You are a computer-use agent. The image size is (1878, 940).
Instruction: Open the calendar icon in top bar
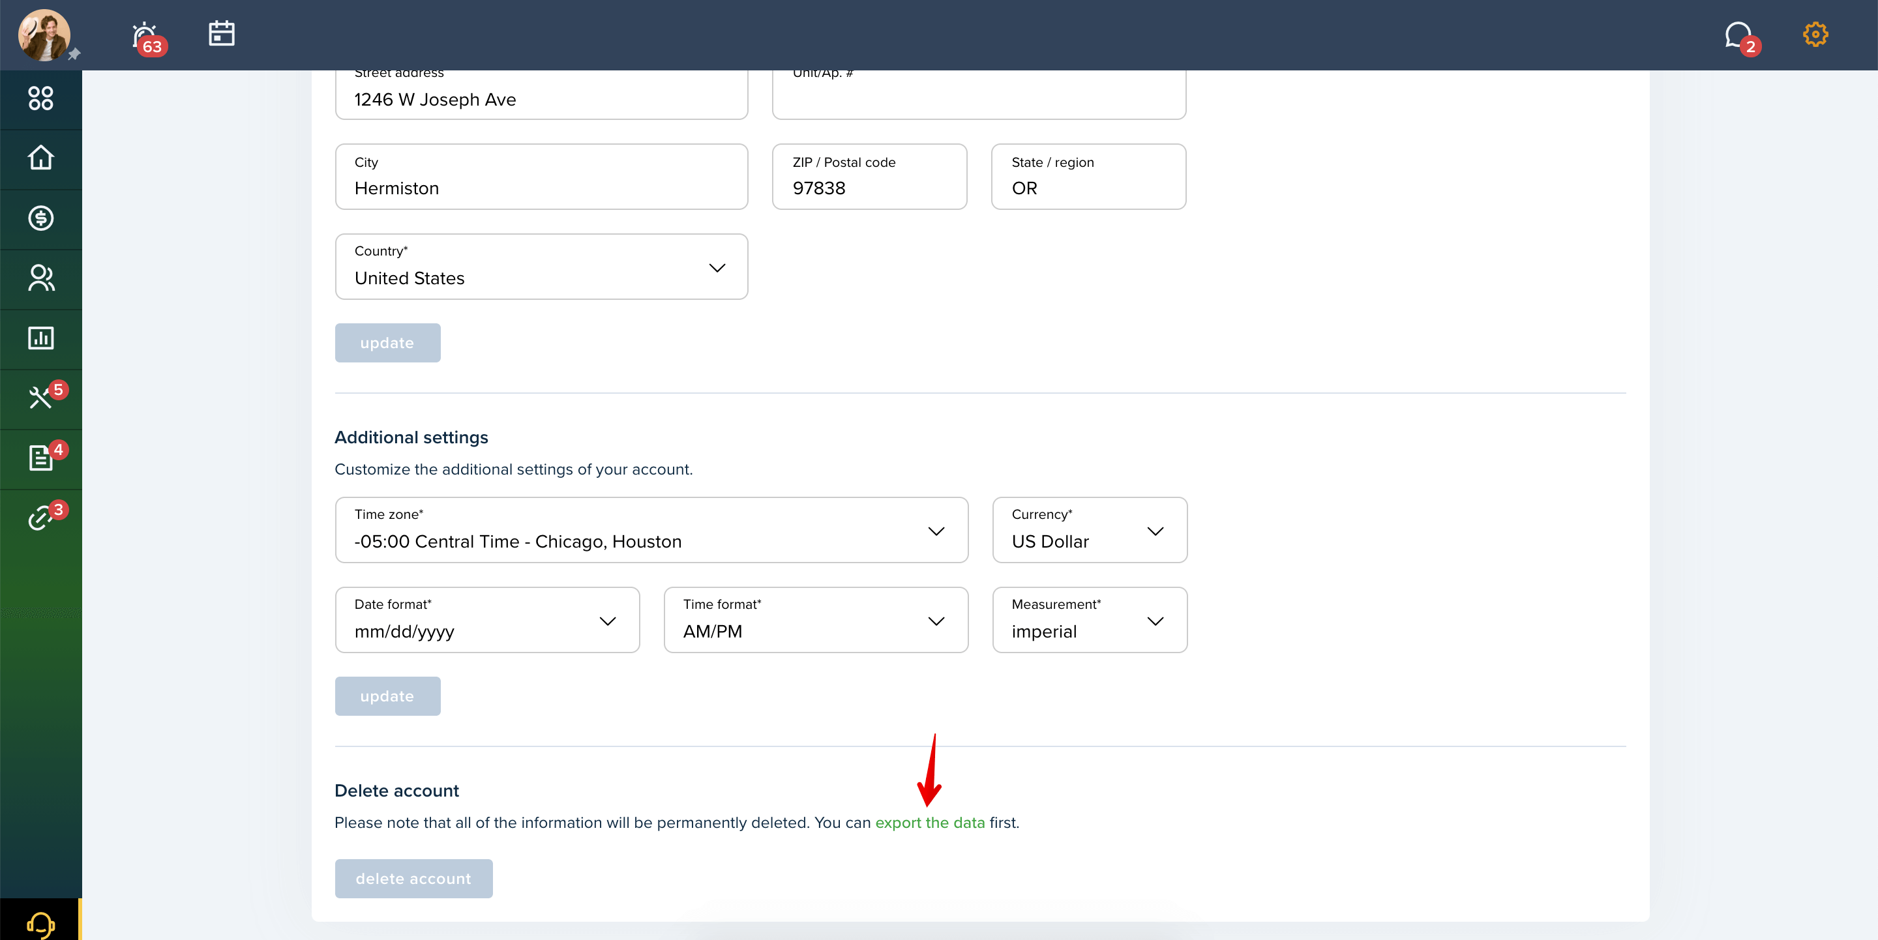[222, 33]
